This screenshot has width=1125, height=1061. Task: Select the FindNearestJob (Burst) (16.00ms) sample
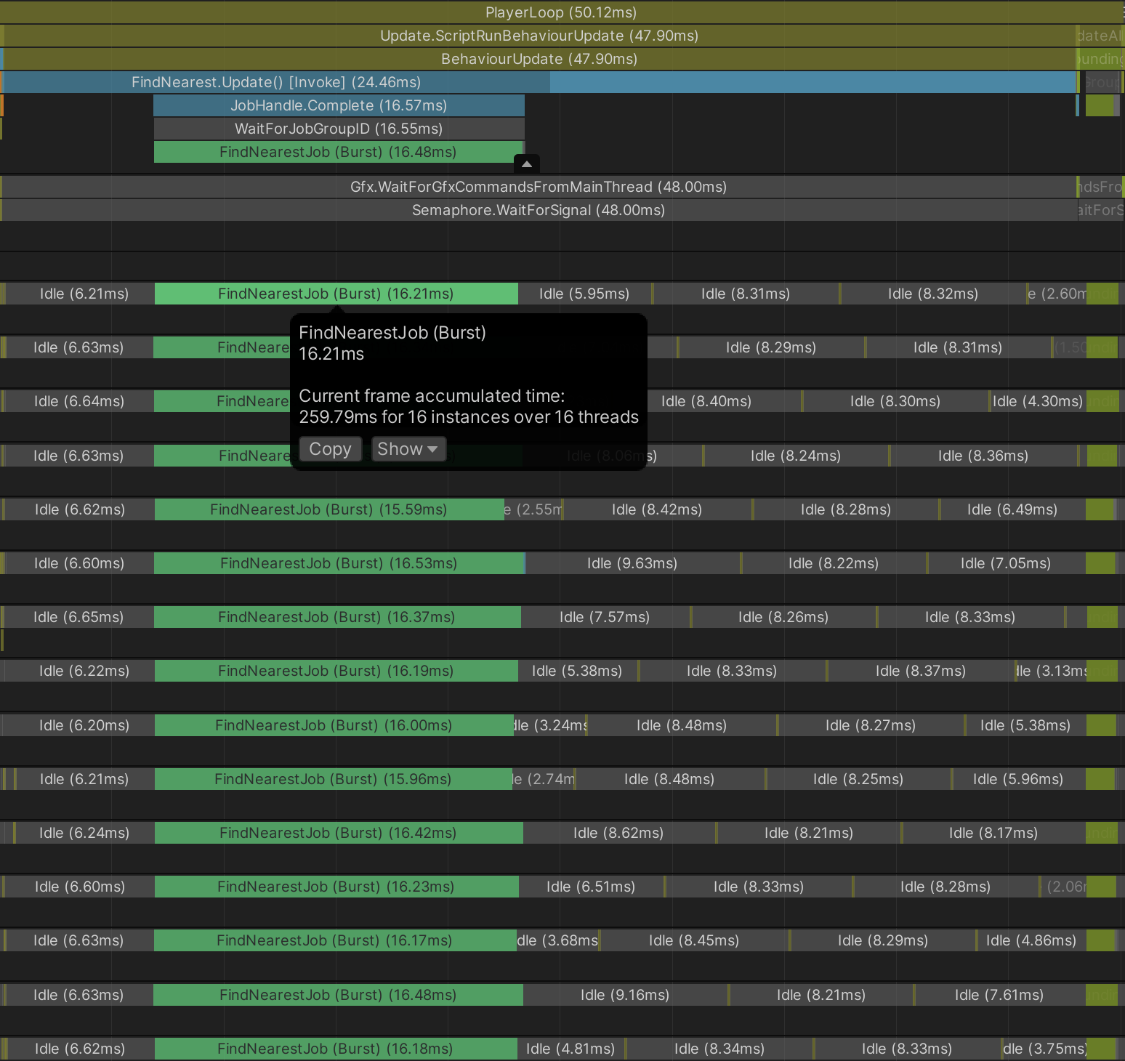[x=334, y=725]
